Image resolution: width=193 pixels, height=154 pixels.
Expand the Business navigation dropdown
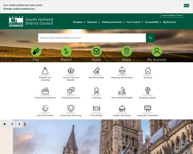[93, 22]
